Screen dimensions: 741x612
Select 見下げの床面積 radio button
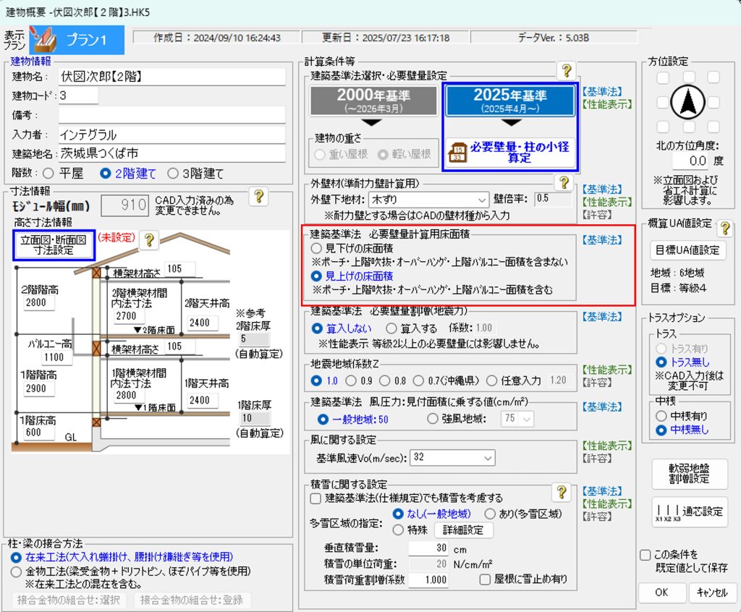click(316, 248)
